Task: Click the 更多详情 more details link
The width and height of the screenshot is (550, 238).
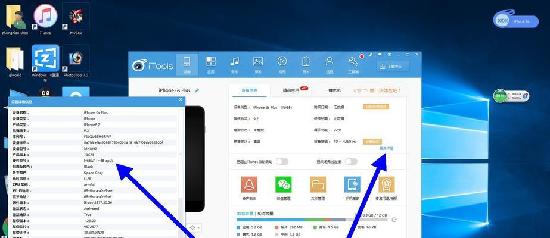Action: coord(387,148)
